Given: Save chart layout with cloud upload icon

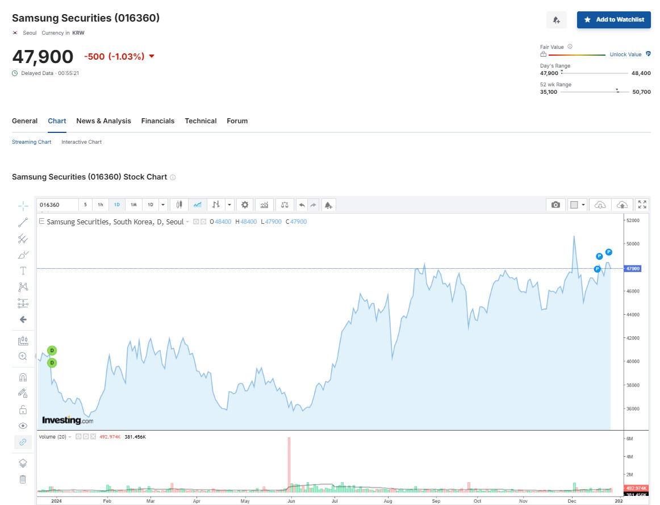Looking at the screenshot, I should pos(622,205).
